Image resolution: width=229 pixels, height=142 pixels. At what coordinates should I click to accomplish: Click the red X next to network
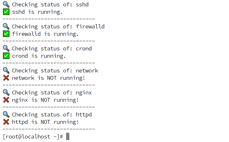[6, 78]
